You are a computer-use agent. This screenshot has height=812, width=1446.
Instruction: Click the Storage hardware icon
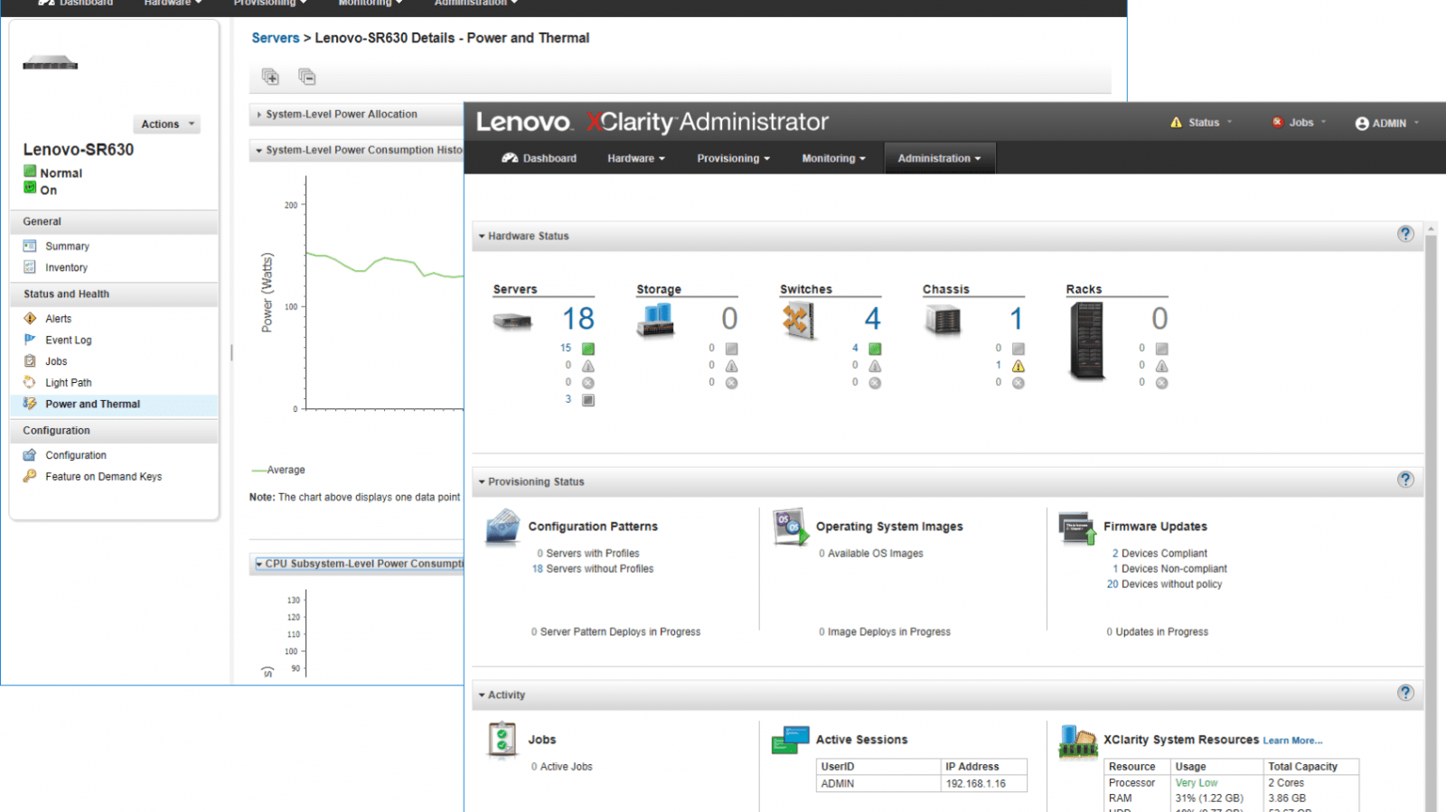pyautogui.click(x=656, y=321)
